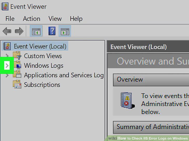Viewport: 189px width, 141px height.
Task: Toggle the Show/Hide Console Tree icon
Action: (36, 31)
